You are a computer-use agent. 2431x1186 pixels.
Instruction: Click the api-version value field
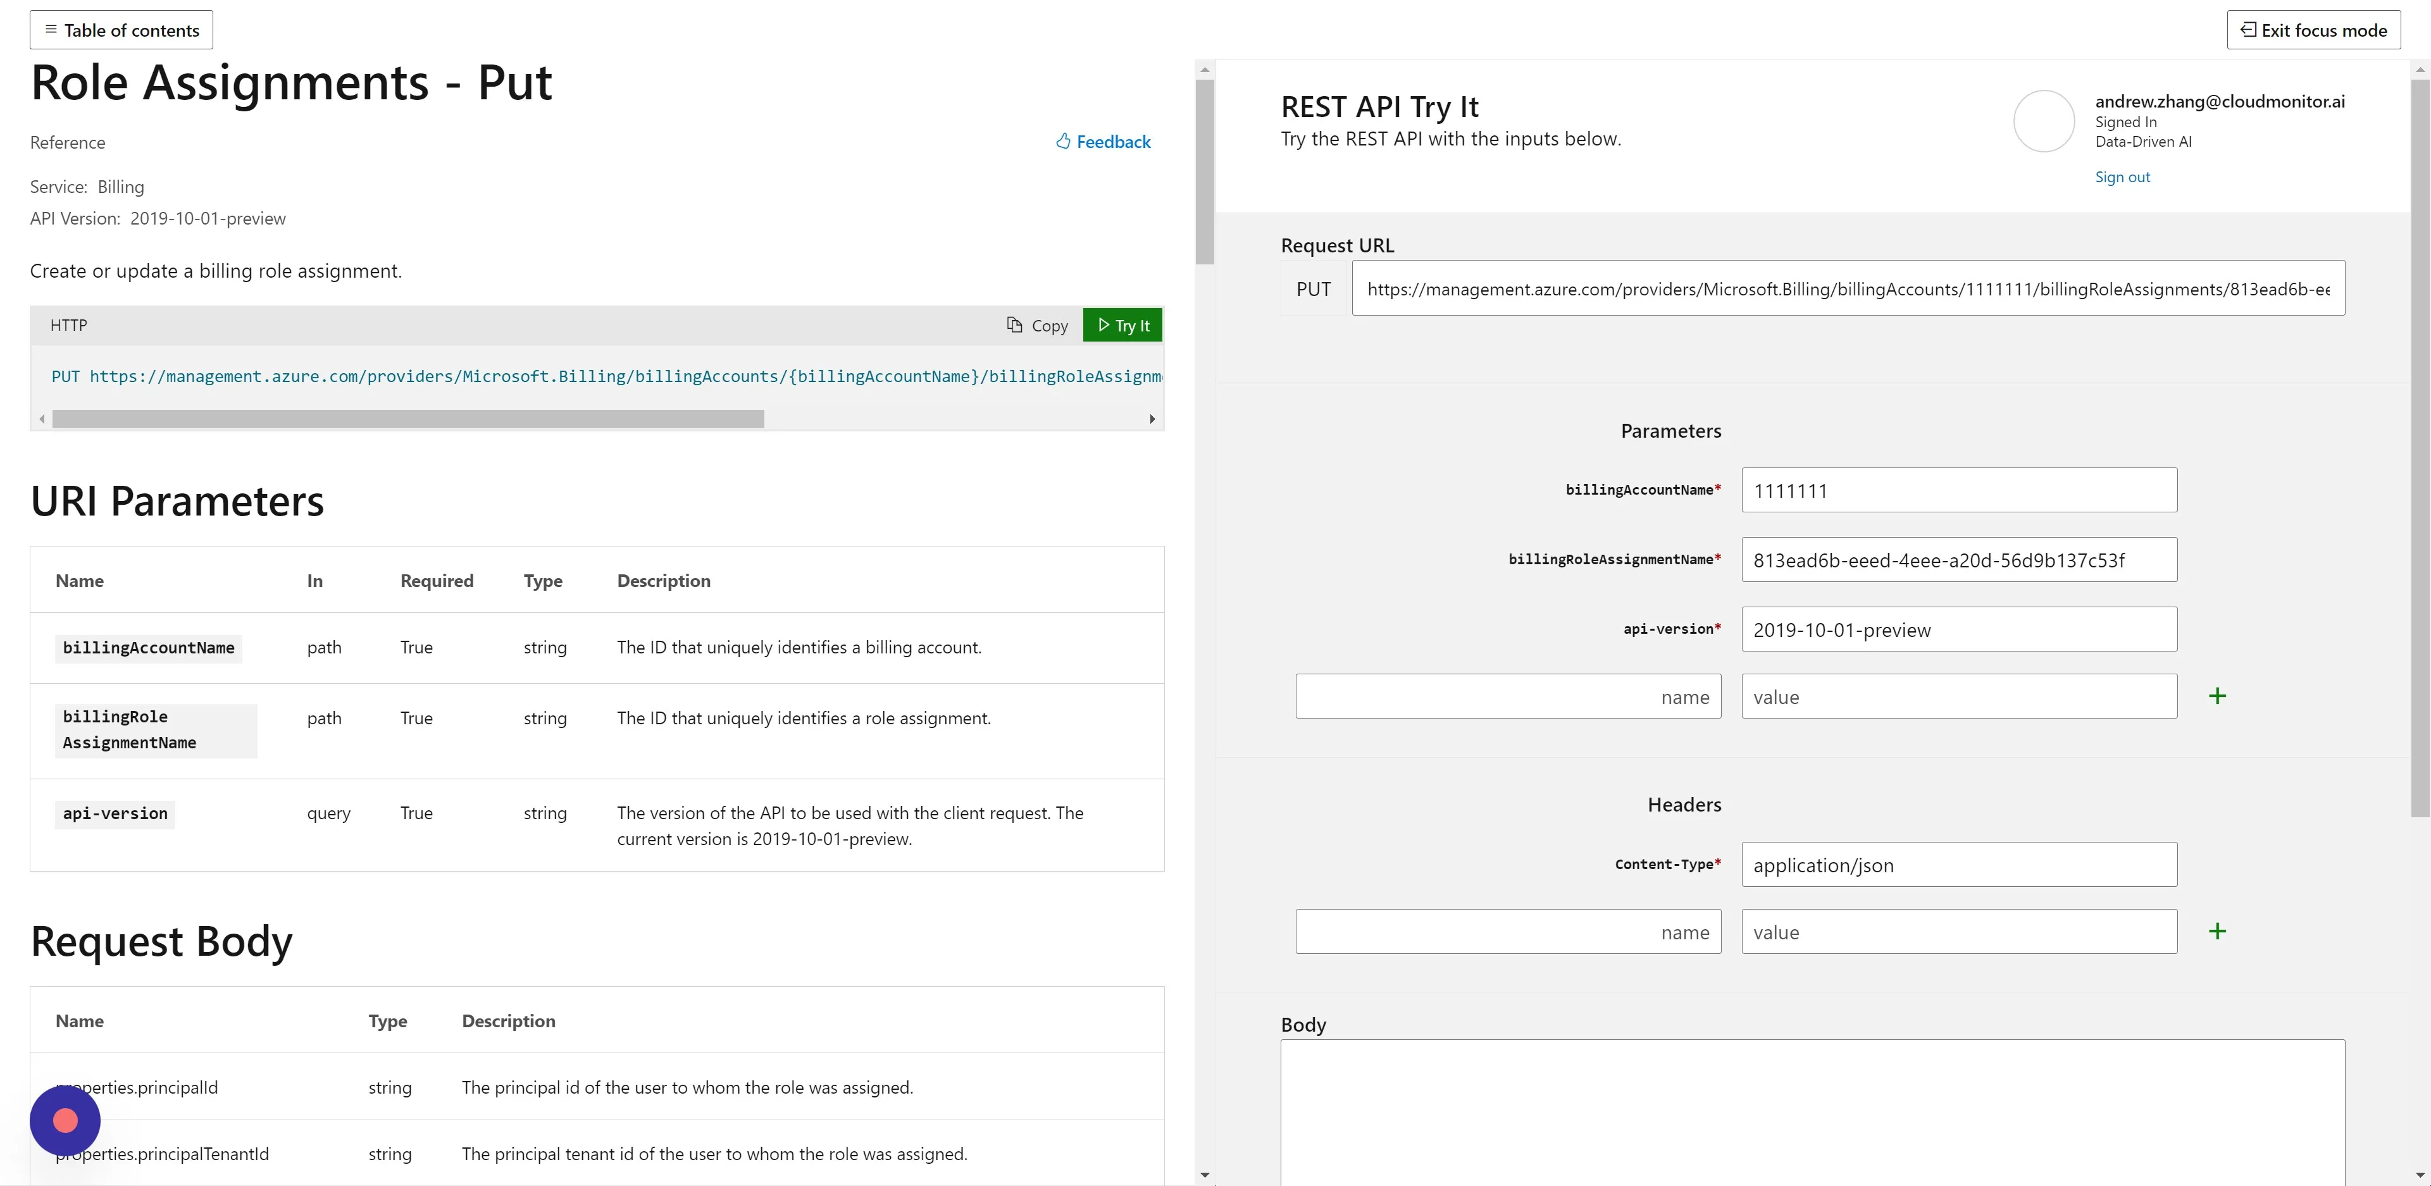[1959, 629]
